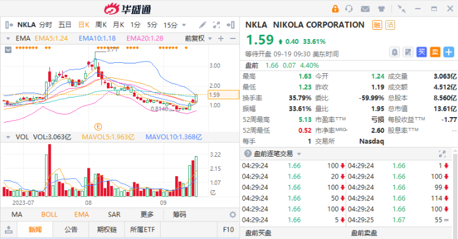This screenshot has height=239, width=458.
Task: Open the mail messages icon
Action: [365, 9]
